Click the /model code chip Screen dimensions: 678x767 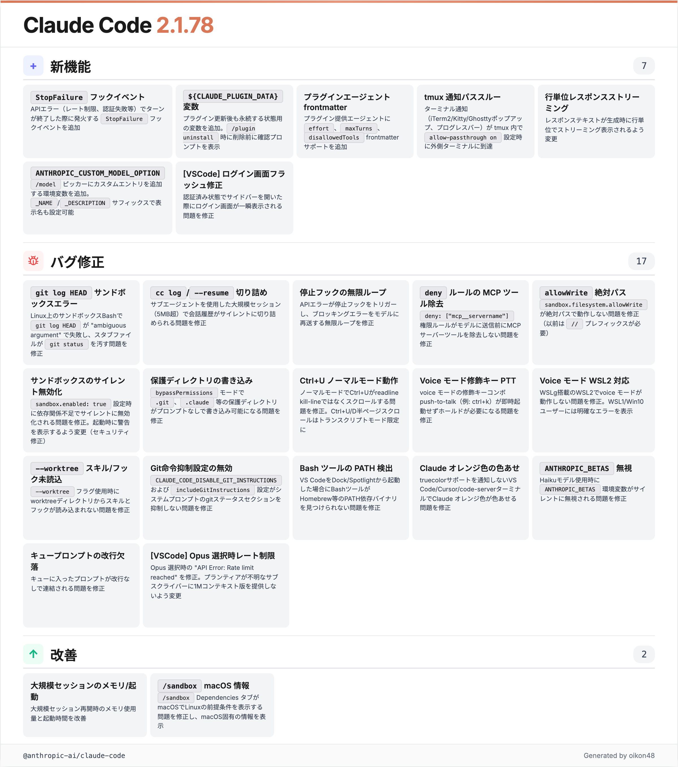pos(45,184)
